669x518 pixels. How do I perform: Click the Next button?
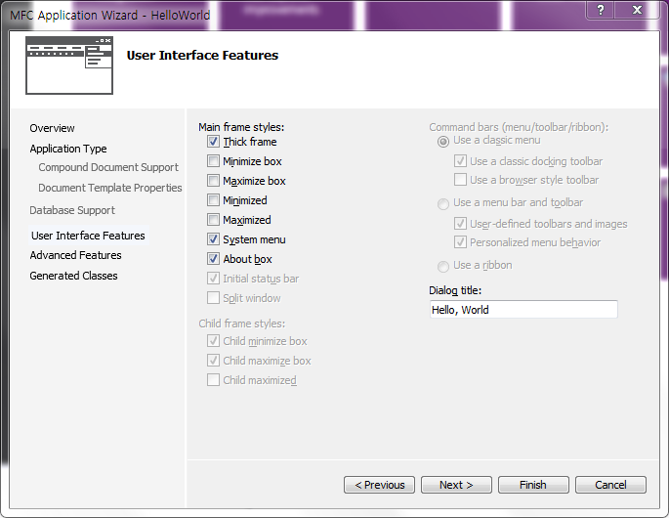[x=456, y=485]
